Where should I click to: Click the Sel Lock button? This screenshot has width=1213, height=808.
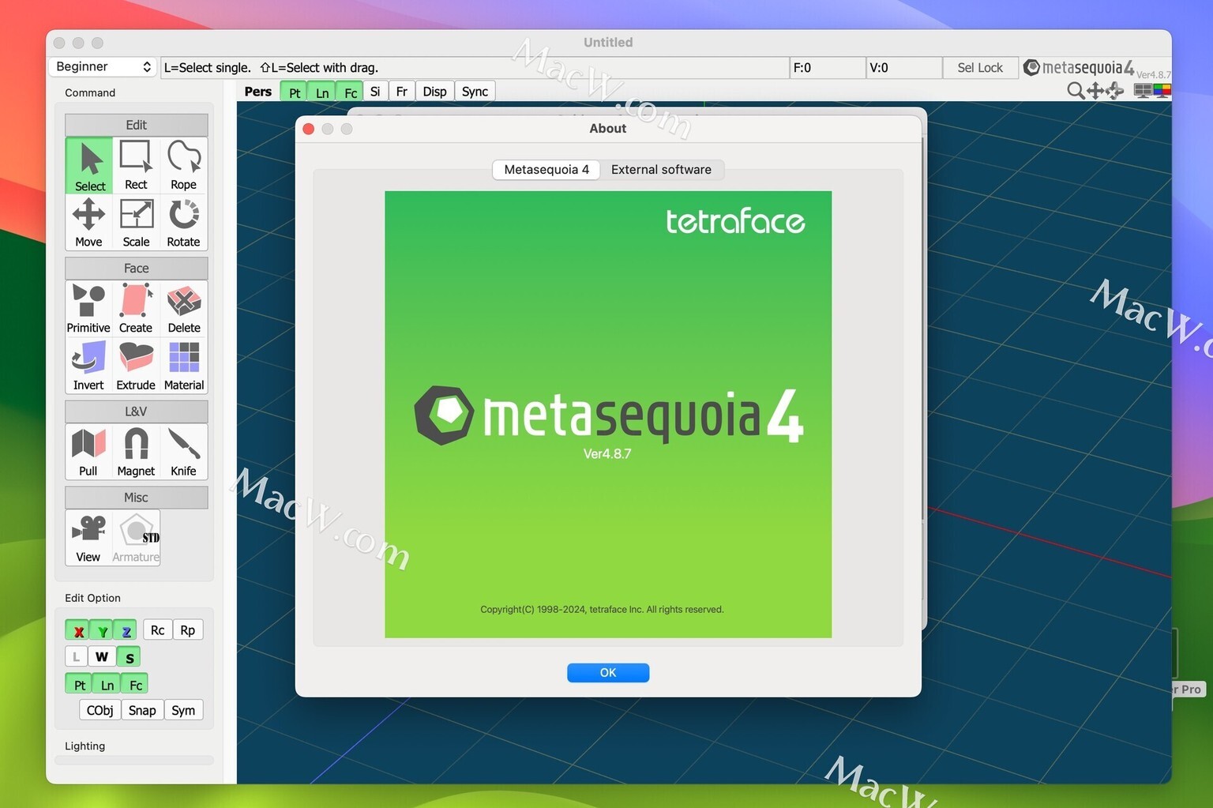click(980, 68)
